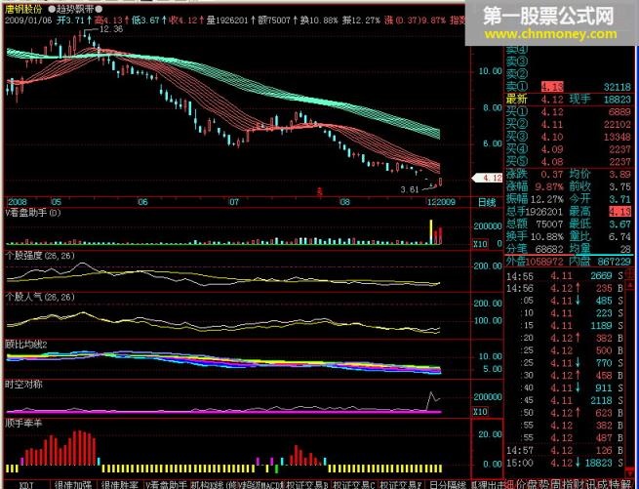Click the 4.12 current price marker on axis
Screen dimensions: 639x489
point(488,179)
